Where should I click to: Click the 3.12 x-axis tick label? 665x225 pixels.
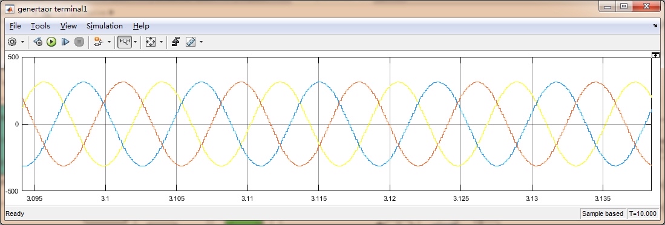390,199
